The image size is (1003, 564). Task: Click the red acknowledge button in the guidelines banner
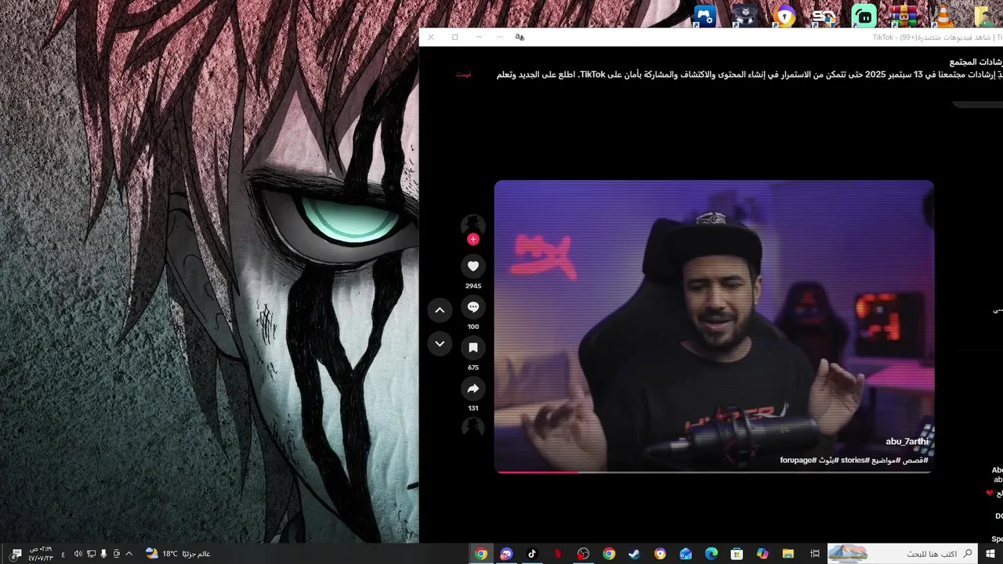click(x=464, y=74)
